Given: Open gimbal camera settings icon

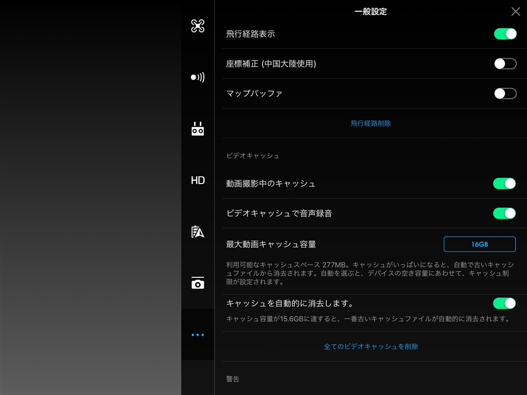Looking at the screenshot, I should coord(198,283).
